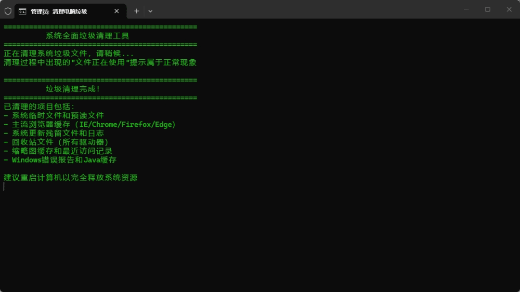Click the "系统更新残留文件和日志" list entry
This screenshot has width=520, height=292.
click(x=58, y=134)
